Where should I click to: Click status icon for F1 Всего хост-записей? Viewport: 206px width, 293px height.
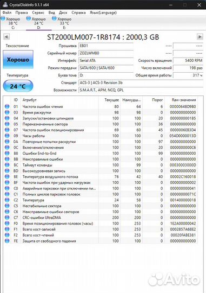click(7, 229)
